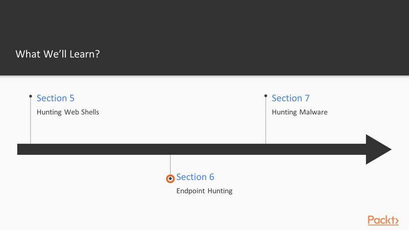Click the What We'll Learn? title
409x230 pixels.
coord(58,54)
